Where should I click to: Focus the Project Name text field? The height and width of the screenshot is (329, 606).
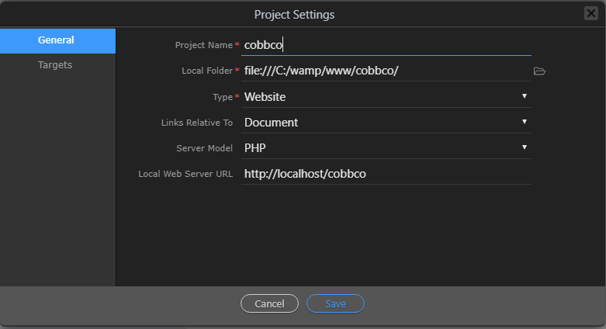(x=386, y=45)
